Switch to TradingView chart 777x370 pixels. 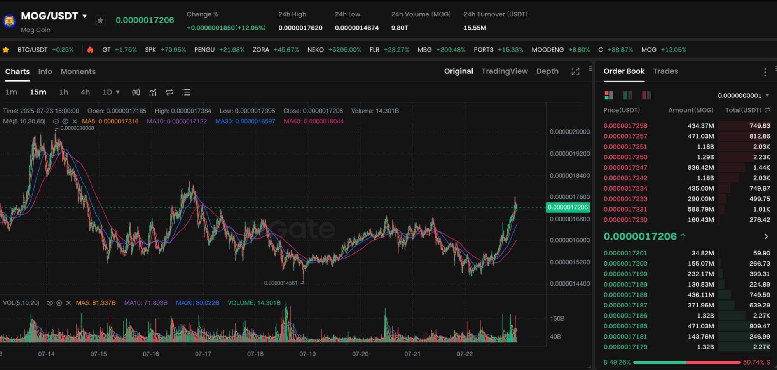pos(505,71)
